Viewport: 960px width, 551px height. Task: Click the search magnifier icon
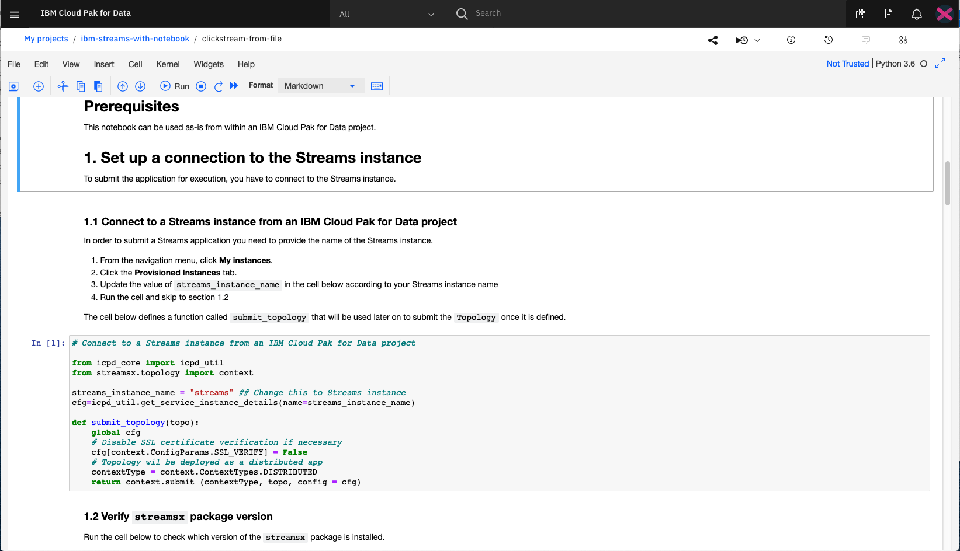(x=462, y=13)
